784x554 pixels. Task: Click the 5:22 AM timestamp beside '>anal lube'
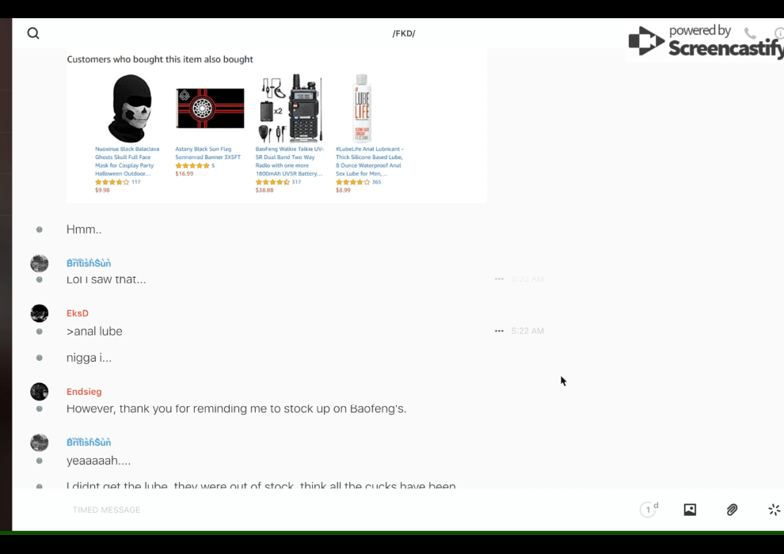click(x=527, y=331)
